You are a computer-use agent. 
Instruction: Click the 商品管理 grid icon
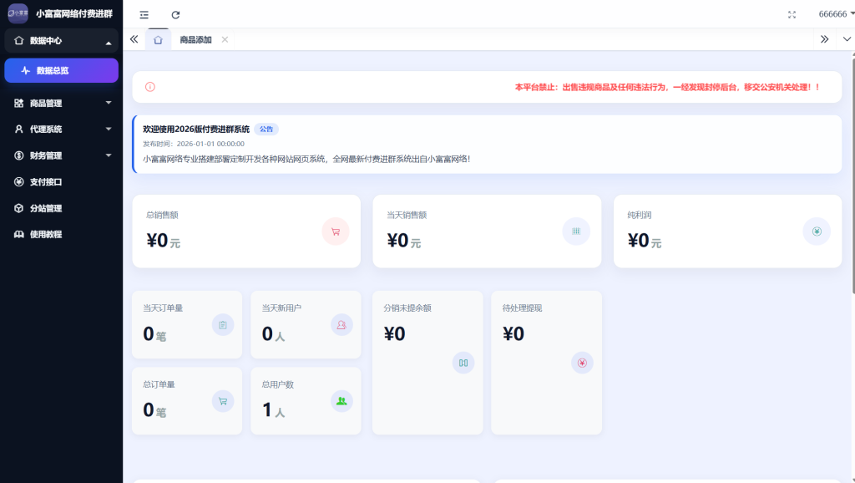click(x=19, y=103)
